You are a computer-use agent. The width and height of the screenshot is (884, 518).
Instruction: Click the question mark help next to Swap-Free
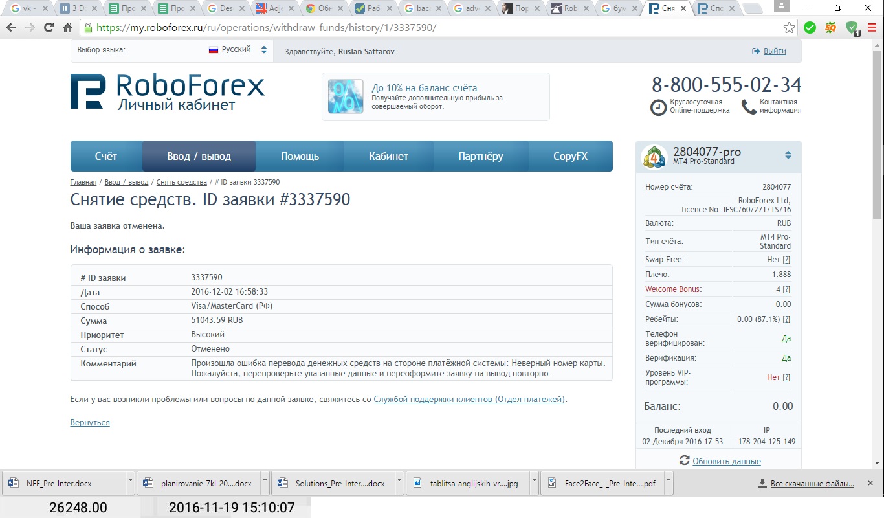(x=786, y=260)
